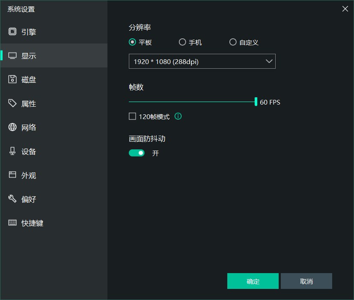Click the device icon in sidebar
Screen dimensions: 354x300
point(12,151)
